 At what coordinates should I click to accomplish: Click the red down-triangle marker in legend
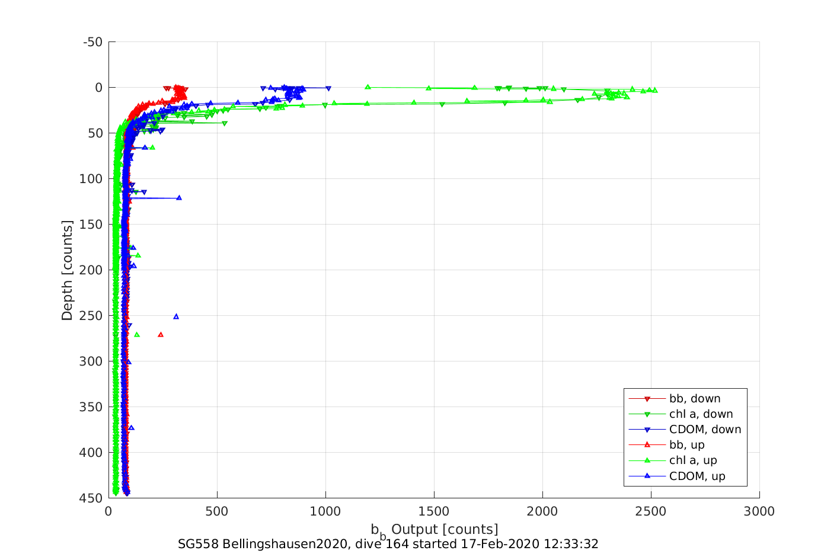(647, 399)
